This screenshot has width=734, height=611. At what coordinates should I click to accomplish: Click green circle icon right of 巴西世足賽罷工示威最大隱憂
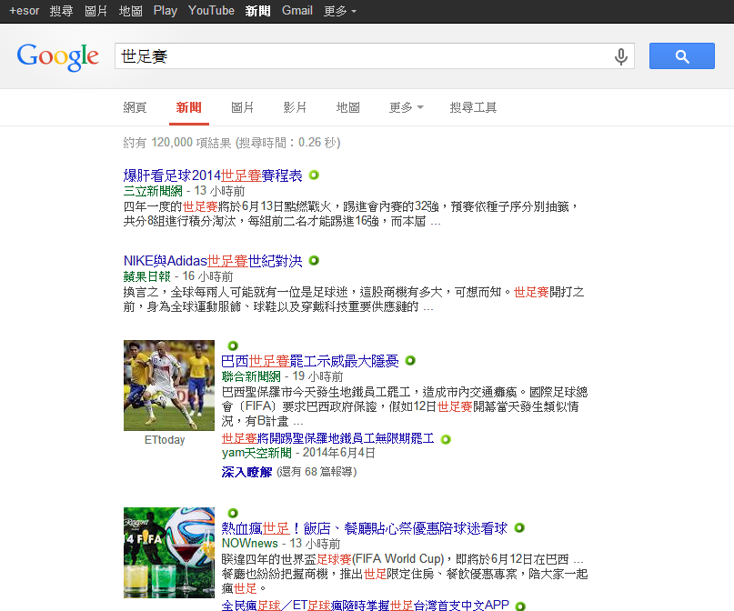410,361
